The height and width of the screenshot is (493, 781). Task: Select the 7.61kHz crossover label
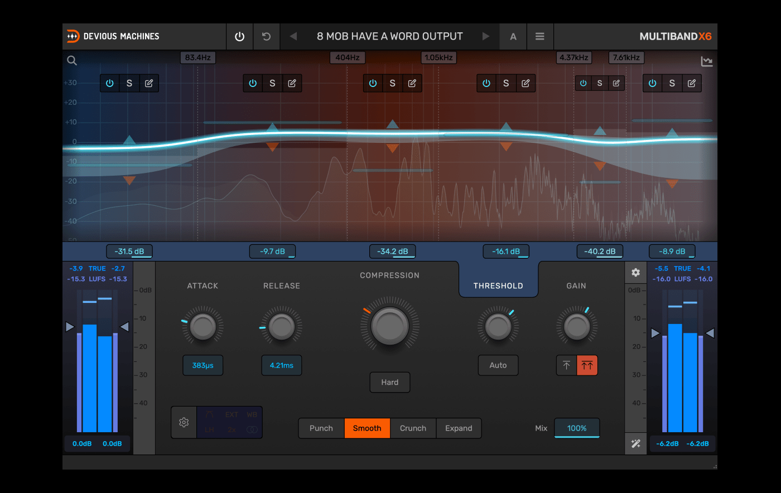coord(626,57)
